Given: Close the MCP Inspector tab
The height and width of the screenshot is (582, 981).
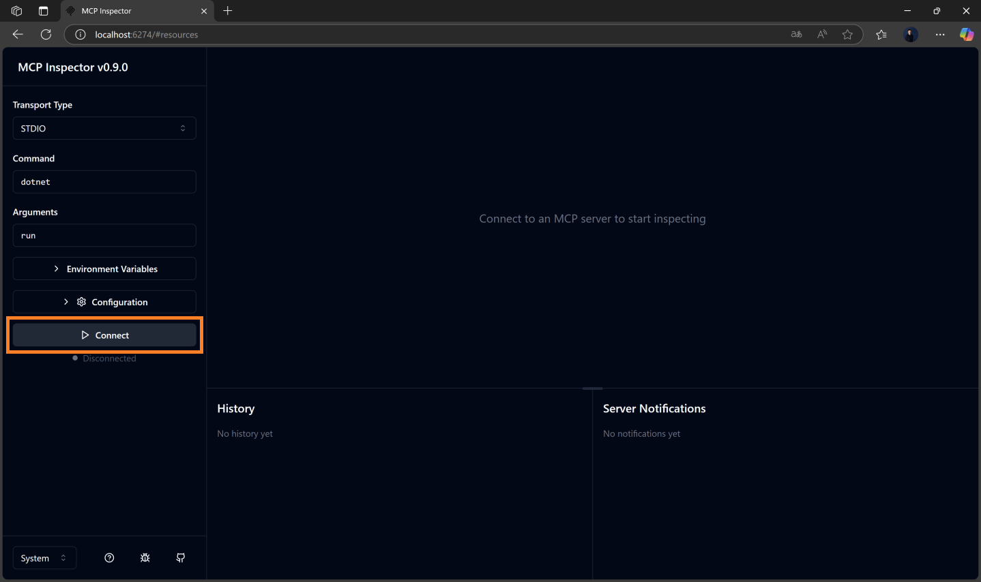Looking at the screenshot, I should pos(203,11).
